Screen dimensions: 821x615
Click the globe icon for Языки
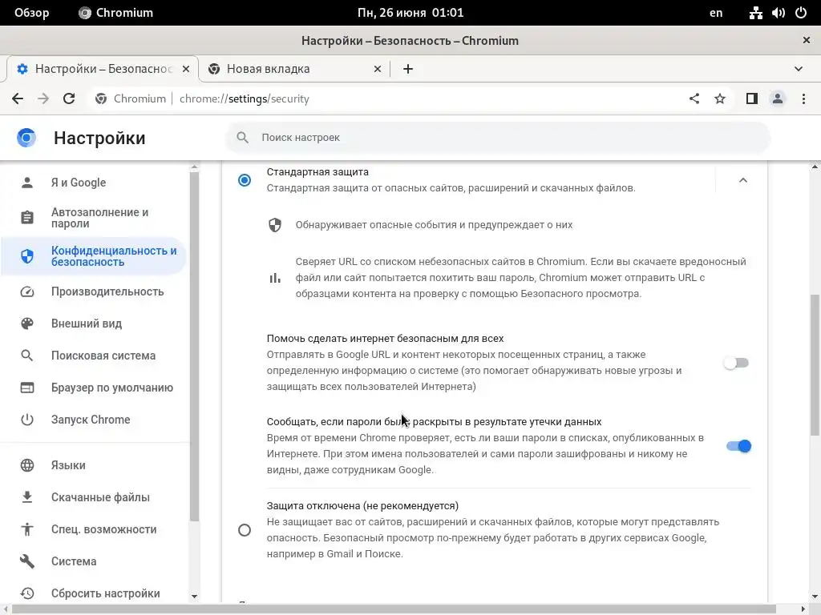tap(27, 465)
